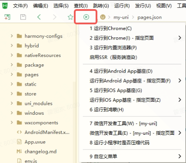Select the AndroidManifest.x... file name
The height and width of the screenshot is (163, 186).
(47, 132)
